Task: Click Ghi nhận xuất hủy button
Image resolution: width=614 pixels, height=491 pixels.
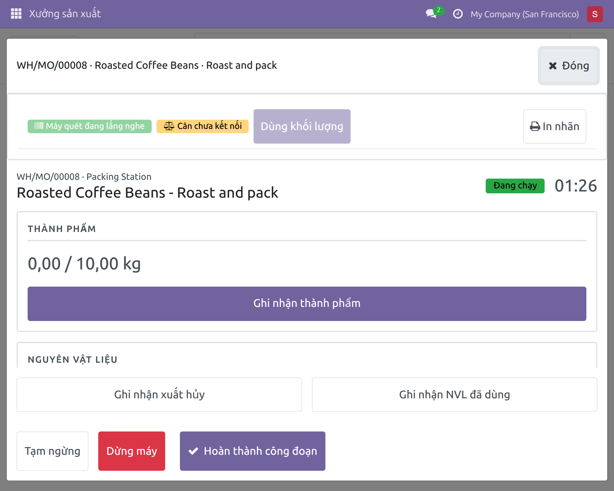Action: point(159,395)
